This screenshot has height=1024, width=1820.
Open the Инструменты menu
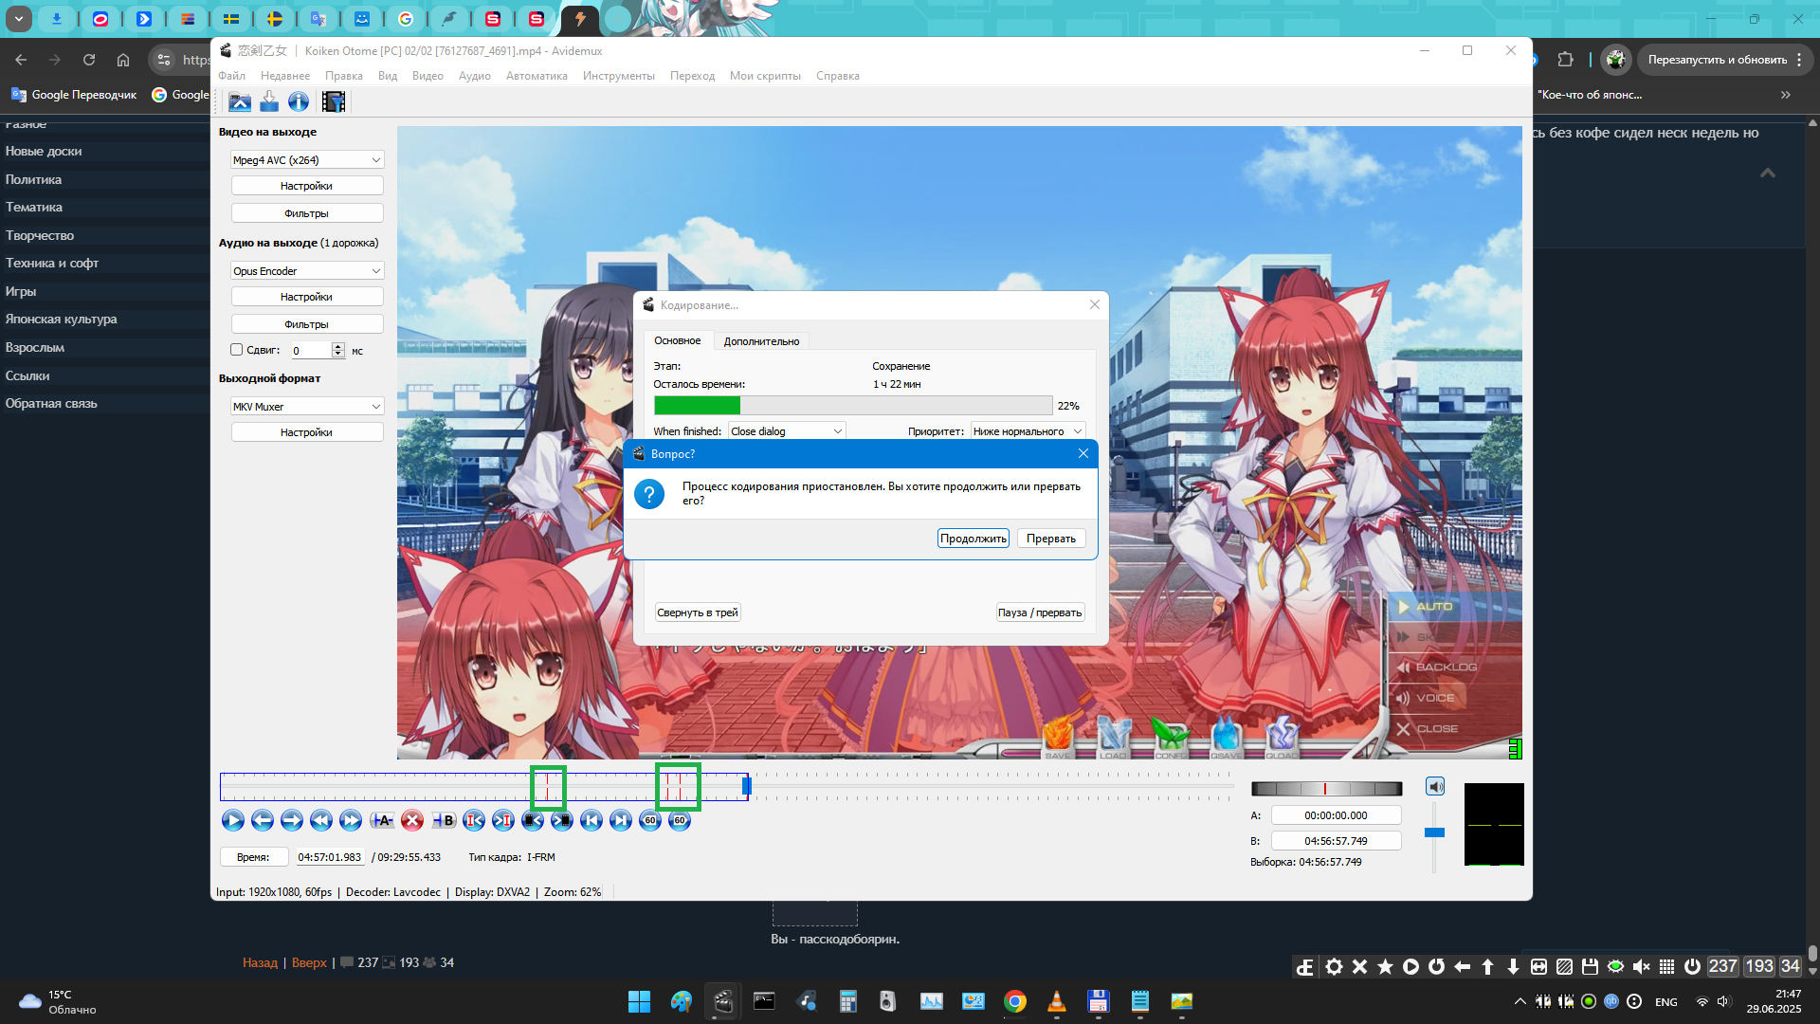pos(618,76)
